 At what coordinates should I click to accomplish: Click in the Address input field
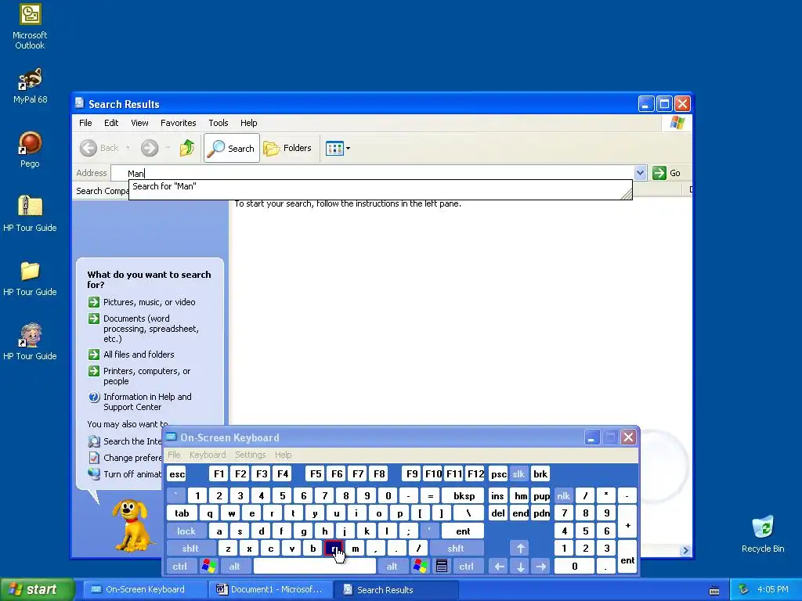[372, 173]
